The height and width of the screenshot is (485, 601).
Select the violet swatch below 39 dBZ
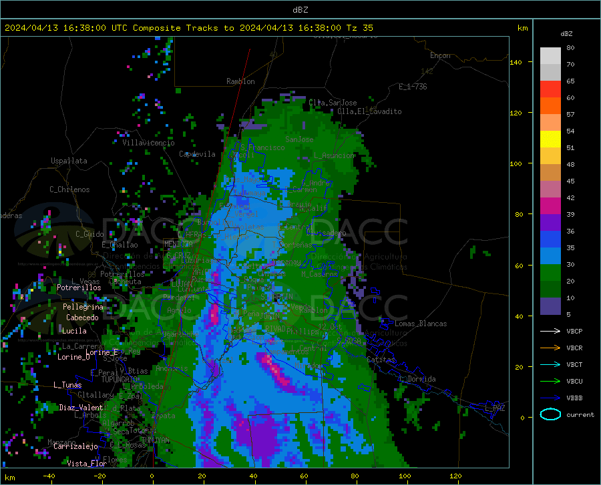tap(550, 223)
